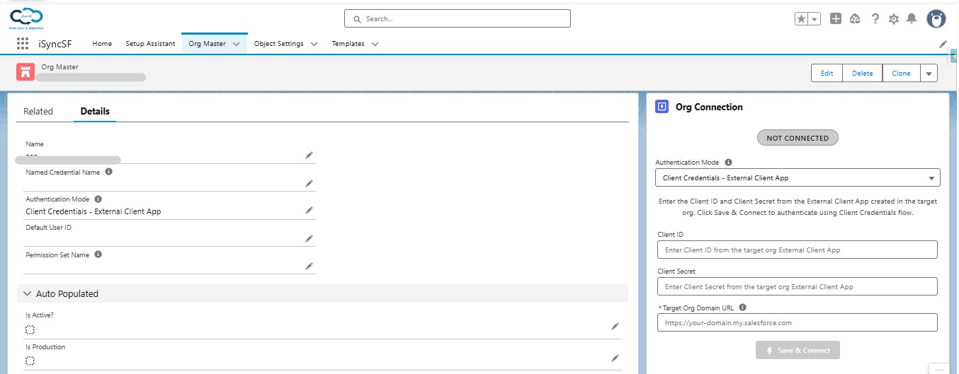
Task: Switch to the Related tab
Action: click(x=38, y=111)
